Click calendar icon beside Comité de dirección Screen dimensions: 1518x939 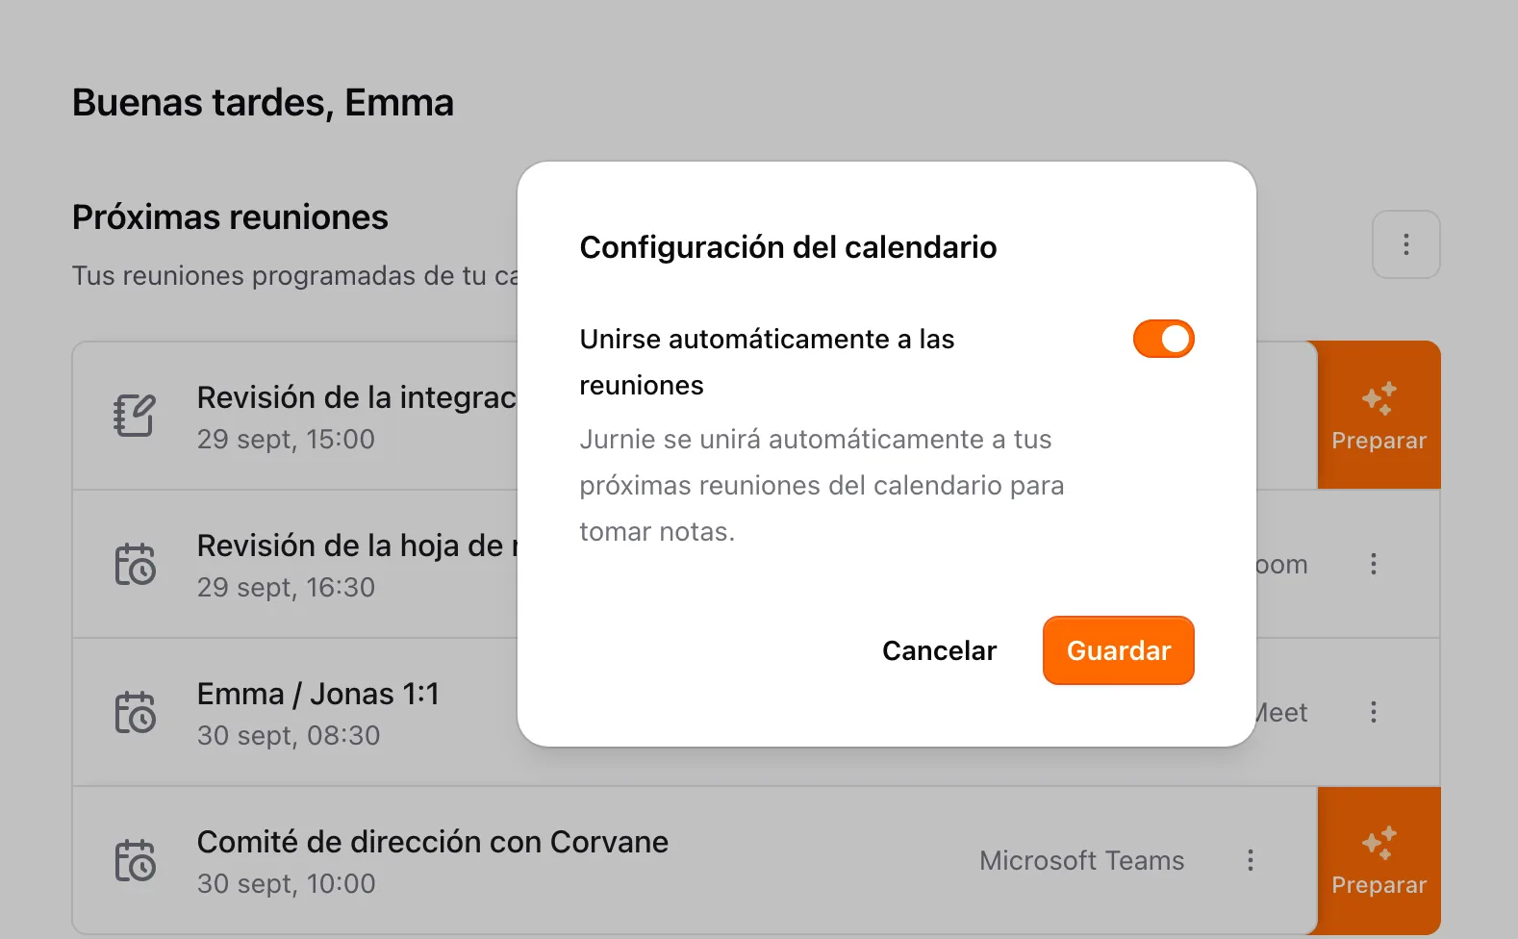tap(135, 860)
